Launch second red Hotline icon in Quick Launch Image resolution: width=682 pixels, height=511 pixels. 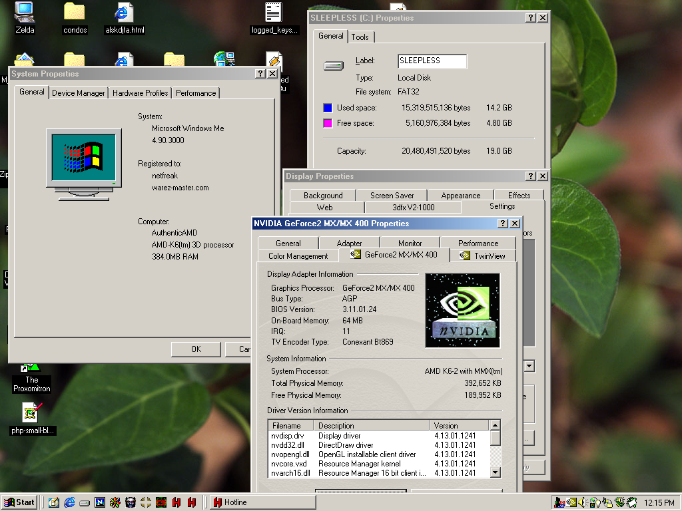[191, 502]
